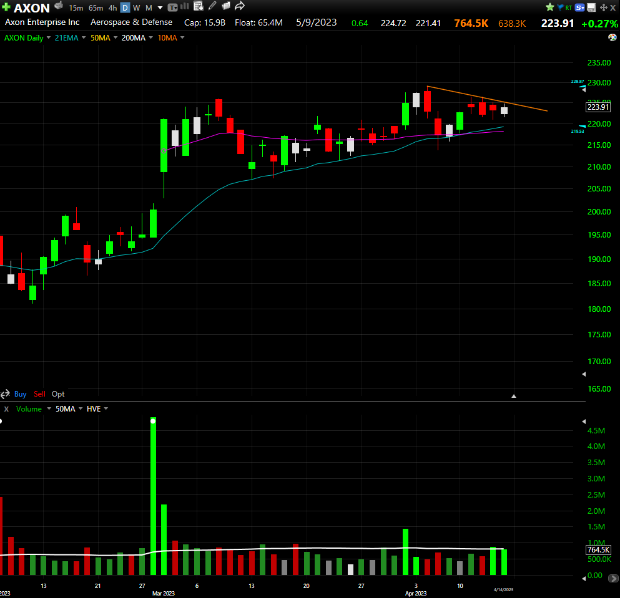The image size is (620, 598).
Task: Click the AXON ticker symbol
Action: point(32,8)
